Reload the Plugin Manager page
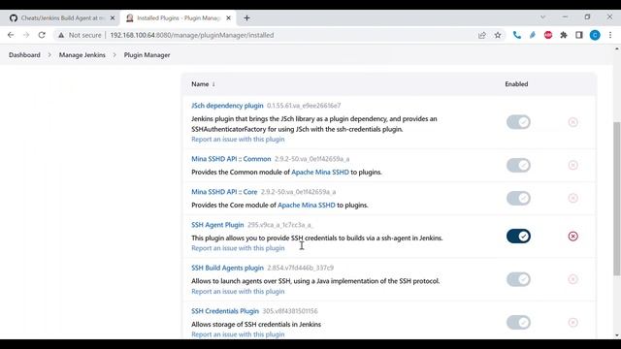The image size is (621, 349). pyautogui.click(x=42, y=35)
